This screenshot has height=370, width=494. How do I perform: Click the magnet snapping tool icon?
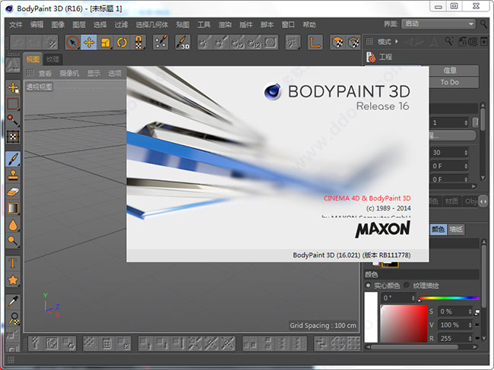point(138,43)
